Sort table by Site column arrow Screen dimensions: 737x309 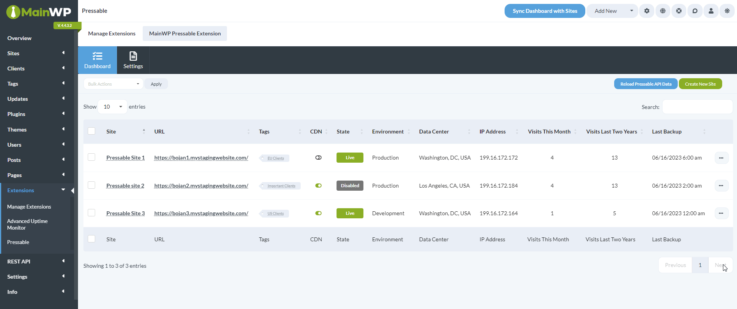144,132
